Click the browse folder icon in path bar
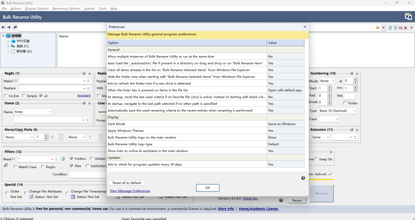 [x=378, y=28]
